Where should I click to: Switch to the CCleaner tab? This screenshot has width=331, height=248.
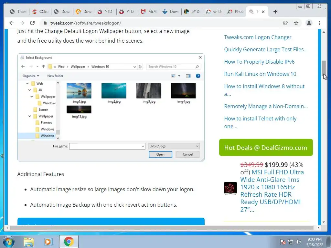pos(40,12)
